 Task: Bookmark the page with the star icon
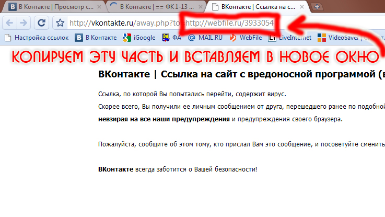point(60,23)
